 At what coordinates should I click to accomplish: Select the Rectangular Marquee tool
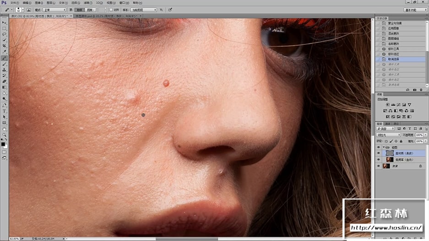[4, 28]
